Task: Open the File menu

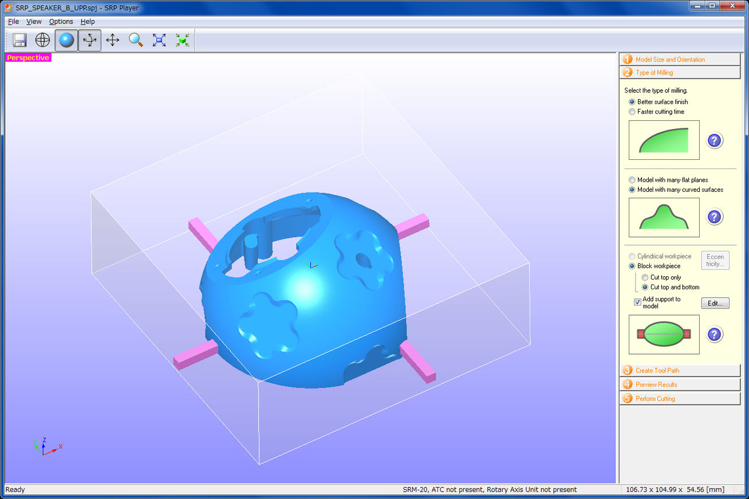Action: pos(13,22)
